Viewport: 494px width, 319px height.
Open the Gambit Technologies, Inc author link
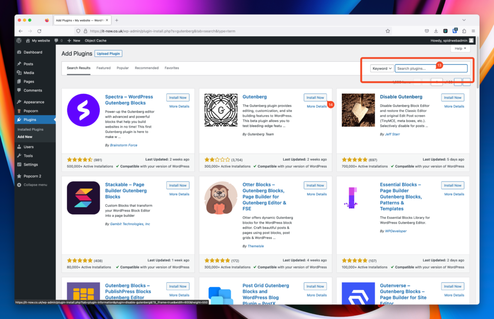130,224
